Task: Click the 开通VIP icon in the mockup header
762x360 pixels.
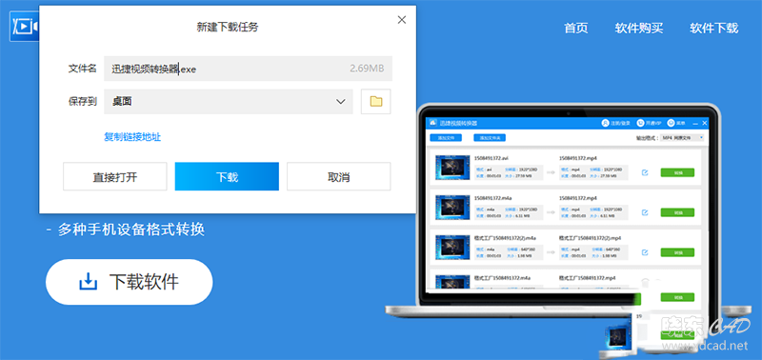Action: click(640, 123)
